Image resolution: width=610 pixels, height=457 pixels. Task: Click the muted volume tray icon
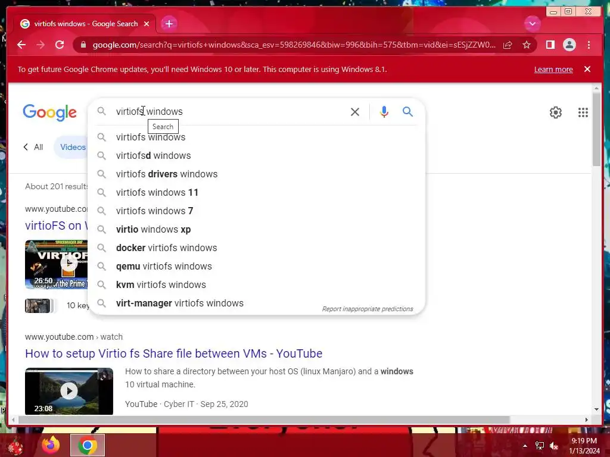pyautogui.click(x=554, y=446)
